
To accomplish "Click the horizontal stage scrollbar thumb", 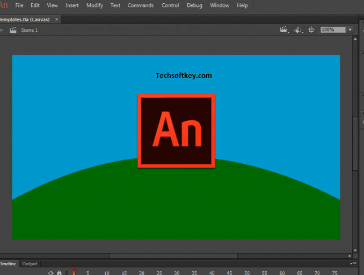I will tap(173, 256).
